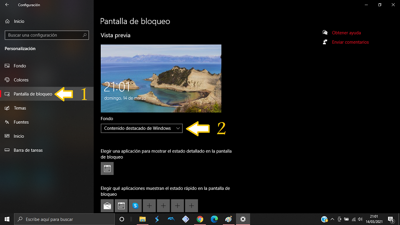Open the blue lightning app on the taskbar
Image resolution: width=400 pixels, height=225 pixels.
coord(157,219)
